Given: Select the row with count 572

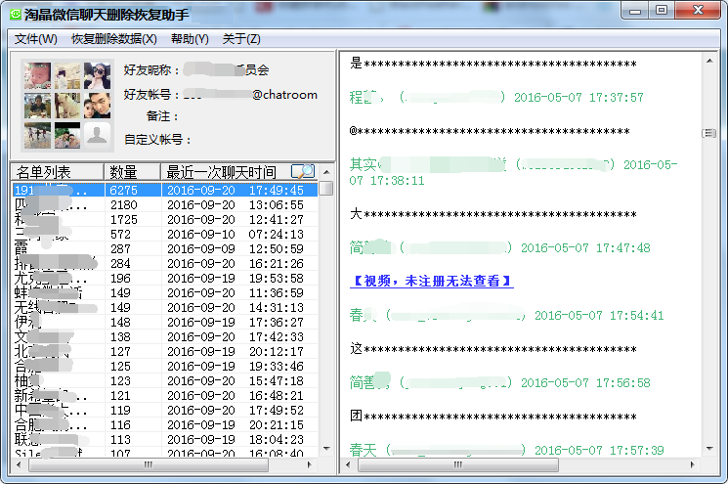Looking at the screenshot, I should 165,234.
